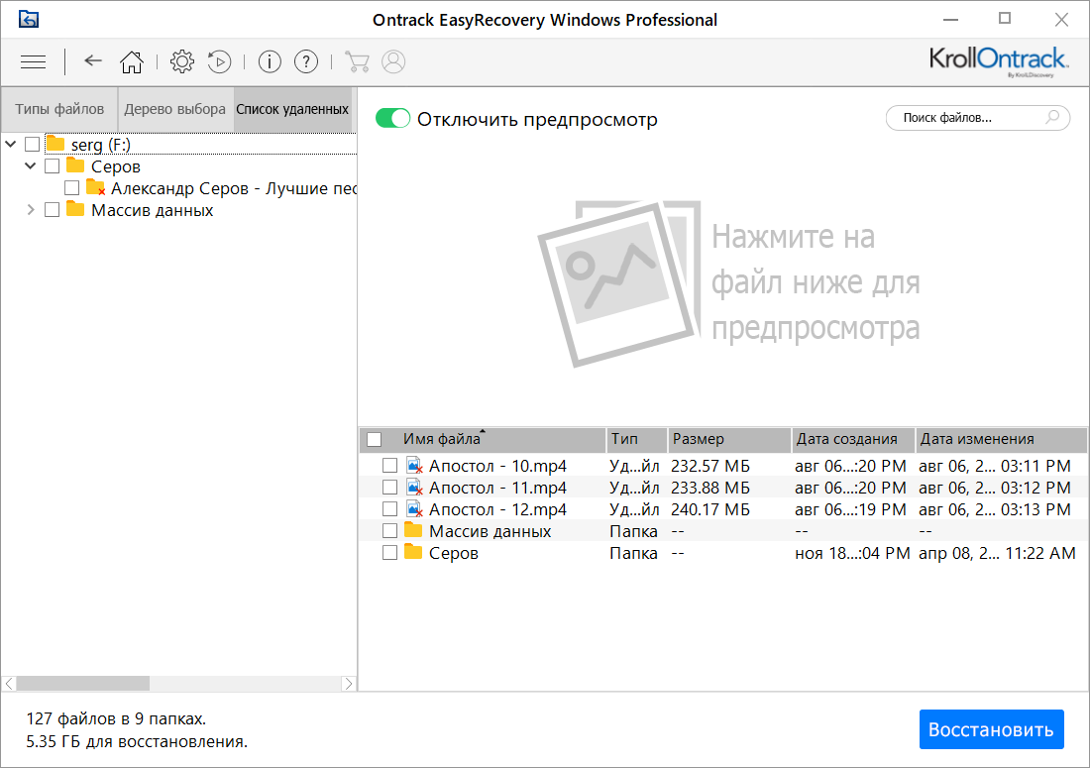
Task: Click the serg (F:) drive folder icon
Action: 55,144
